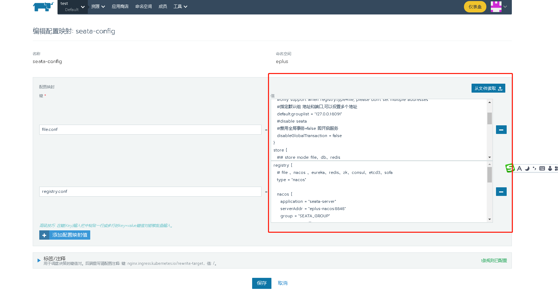This screenshot has height=293, width=558.
Task: Go to 应用商店 in the navbar
Action: click(120, 7)
